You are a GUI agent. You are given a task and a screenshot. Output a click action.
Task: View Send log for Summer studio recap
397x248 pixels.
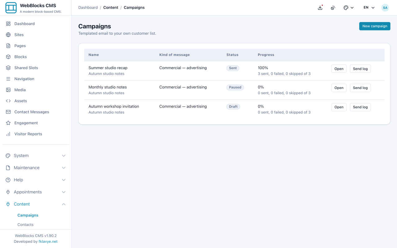(x=360, y=69)
